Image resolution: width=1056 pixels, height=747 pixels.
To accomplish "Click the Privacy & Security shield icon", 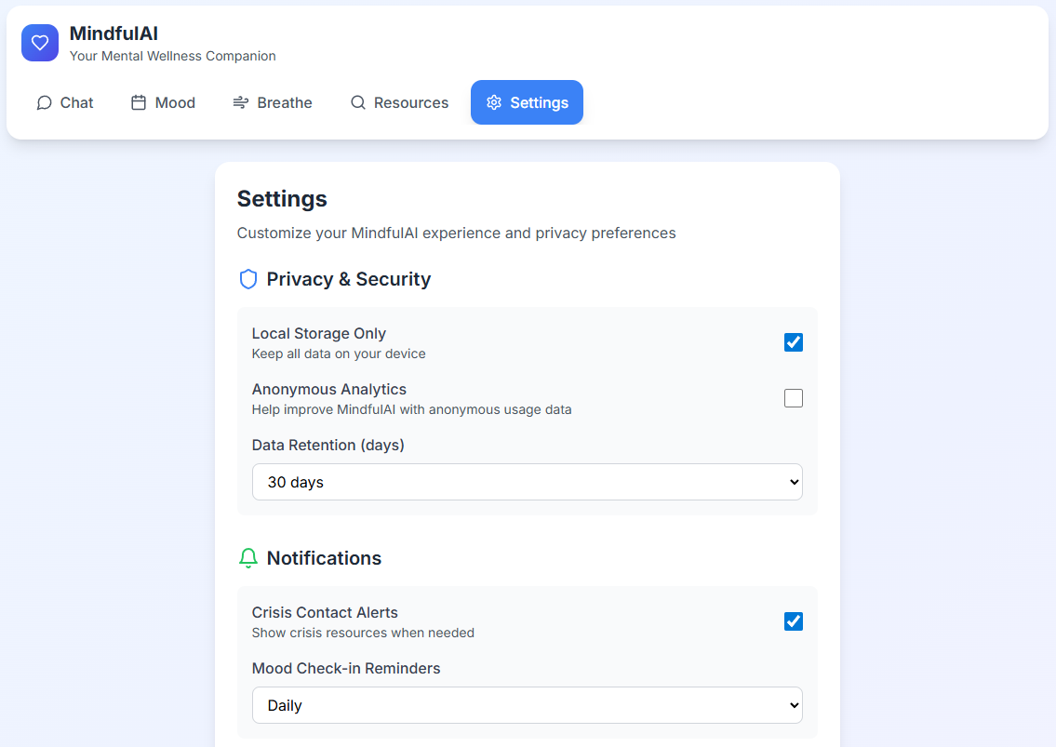I will (x=248, y=279).
